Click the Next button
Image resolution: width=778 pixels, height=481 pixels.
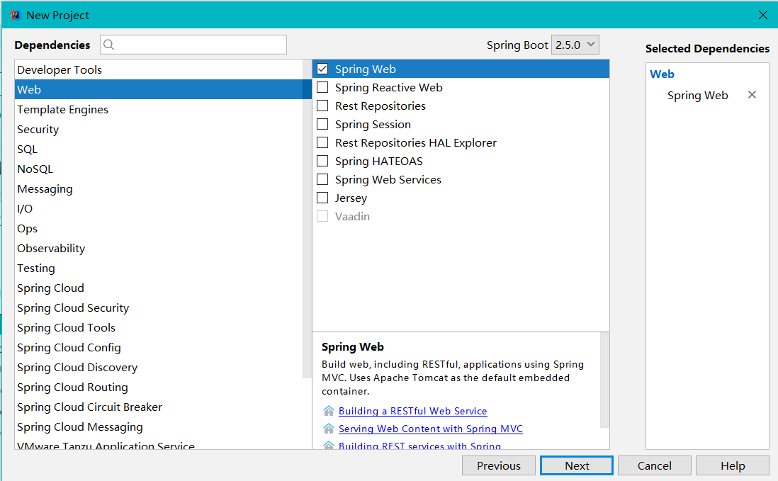click(x=577, y=465)
